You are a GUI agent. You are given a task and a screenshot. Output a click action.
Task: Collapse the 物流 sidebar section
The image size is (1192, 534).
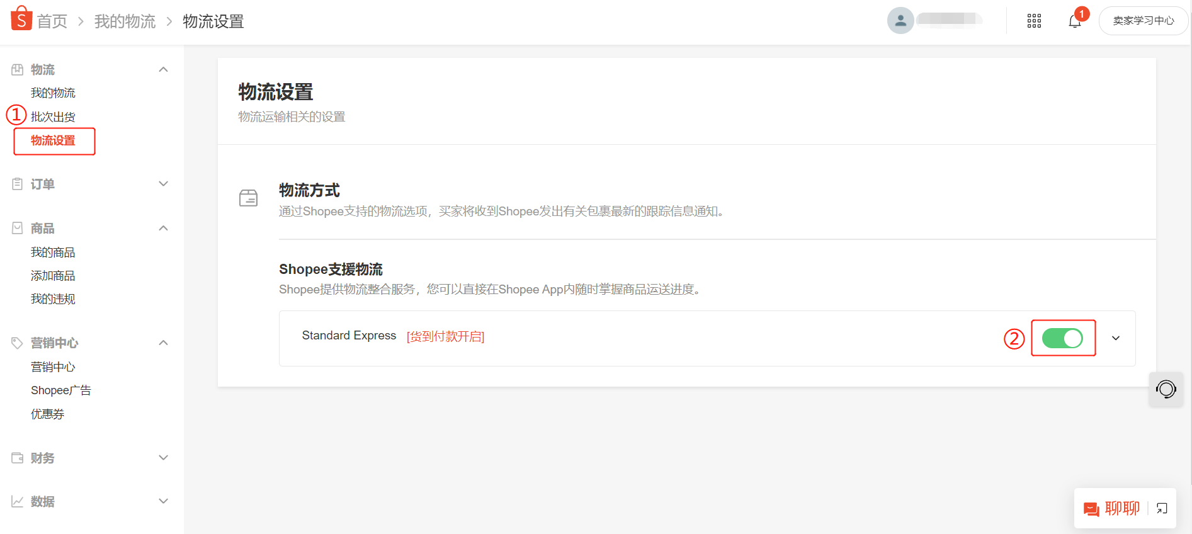pos(163,69)
